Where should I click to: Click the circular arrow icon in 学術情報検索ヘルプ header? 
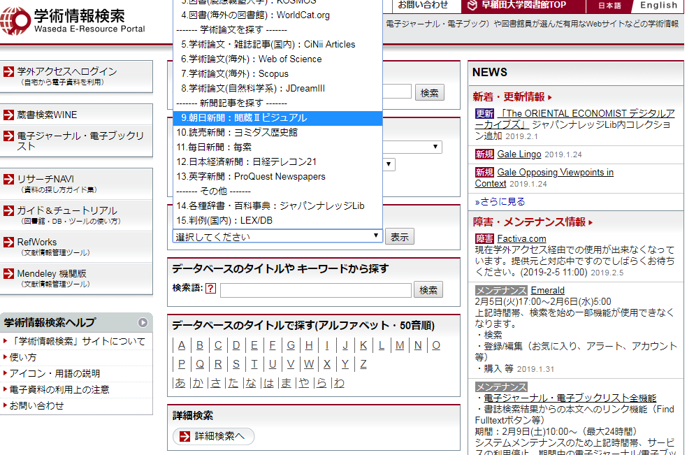click(143, 323)
